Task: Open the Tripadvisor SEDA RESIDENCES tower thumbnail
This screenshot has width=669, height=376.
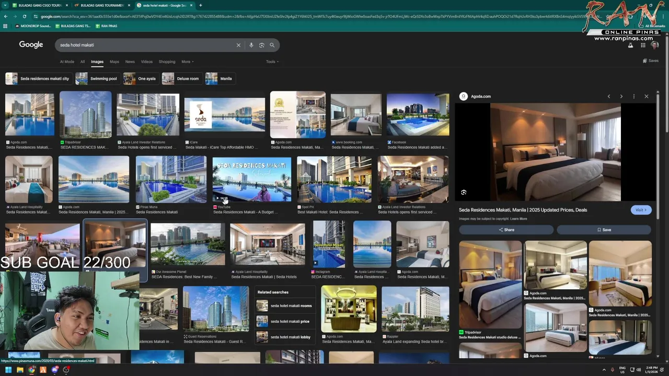Action: pos(85,115)
